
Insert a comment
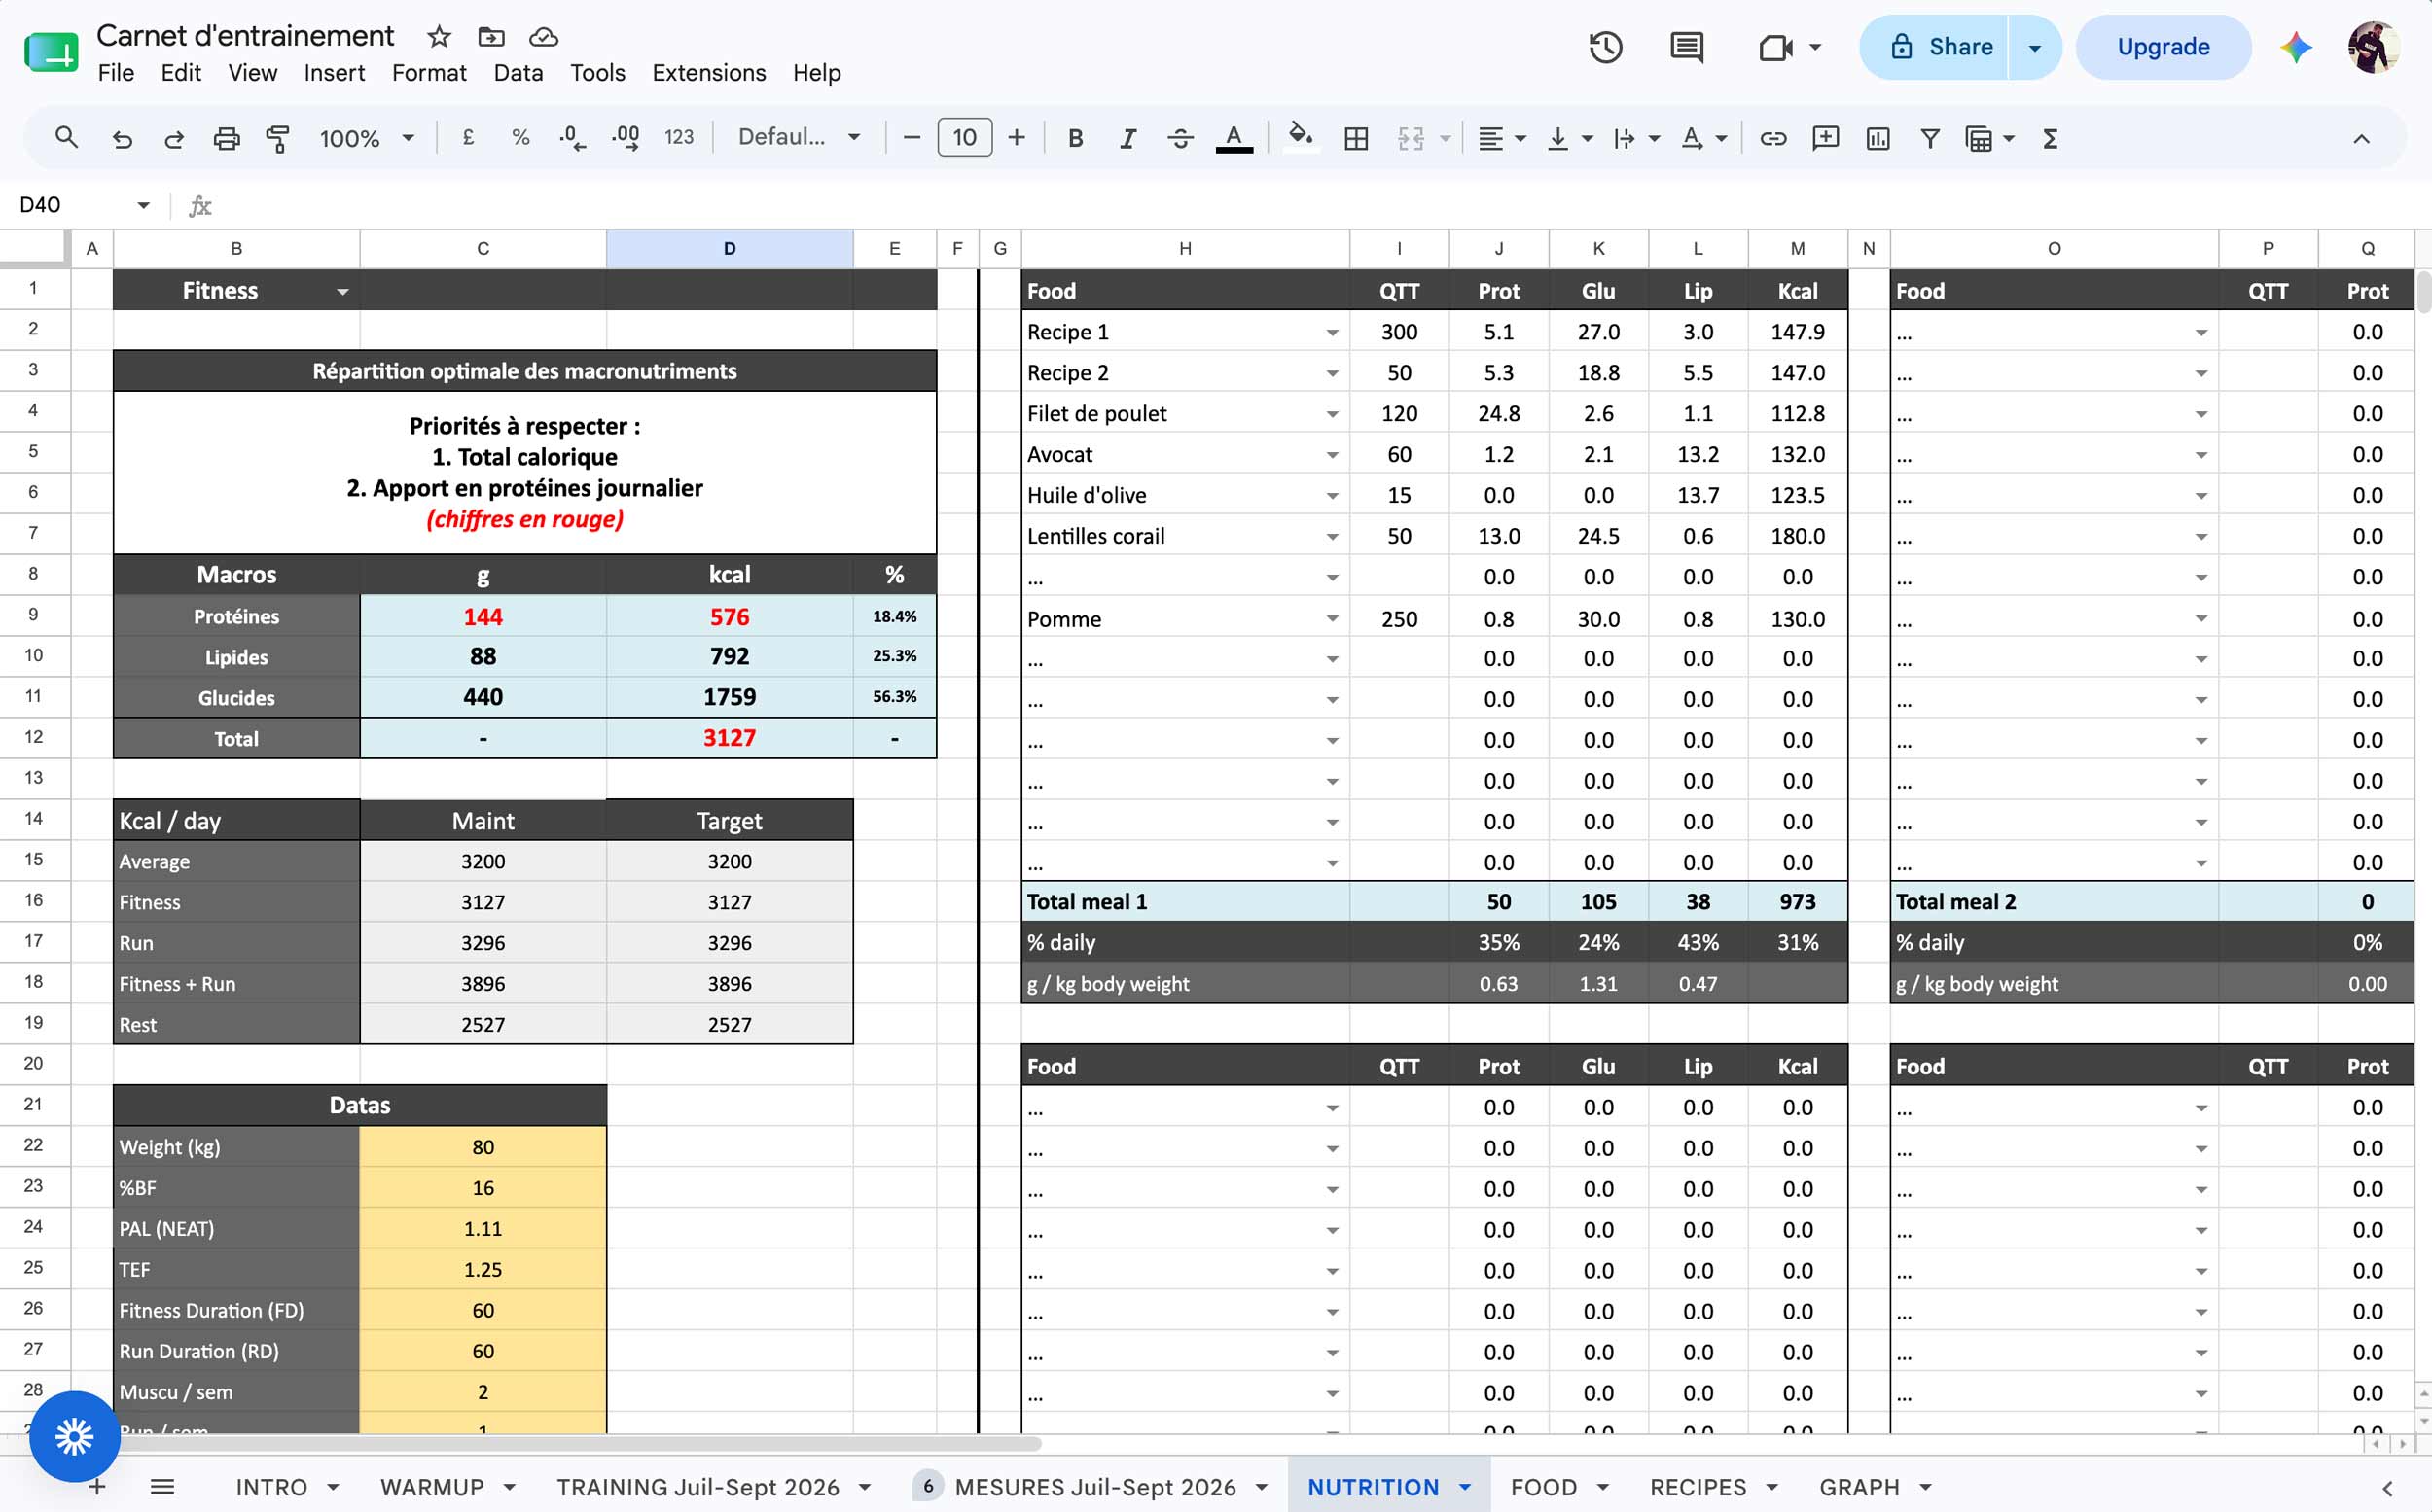pyautogui.click(x=1826, y=138)
